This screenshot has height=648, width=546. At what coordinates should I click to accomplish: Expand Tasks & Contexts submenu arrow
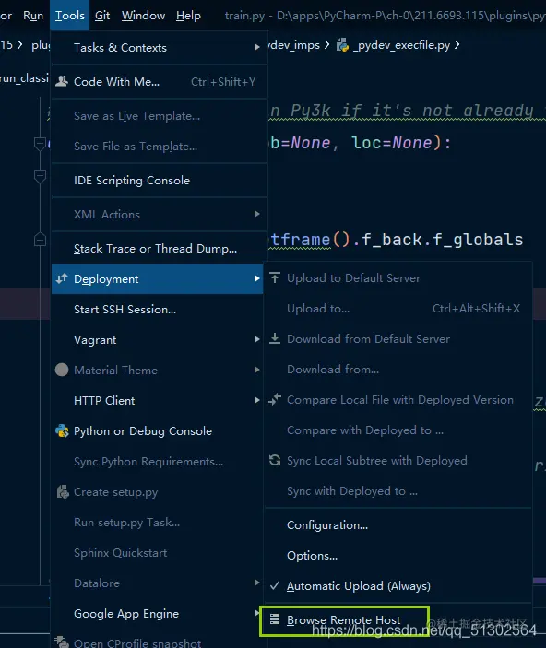click(257, 47)
